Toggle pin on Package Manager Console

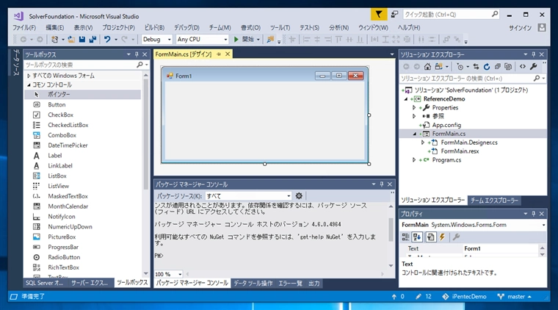click(x=382, y=184)
